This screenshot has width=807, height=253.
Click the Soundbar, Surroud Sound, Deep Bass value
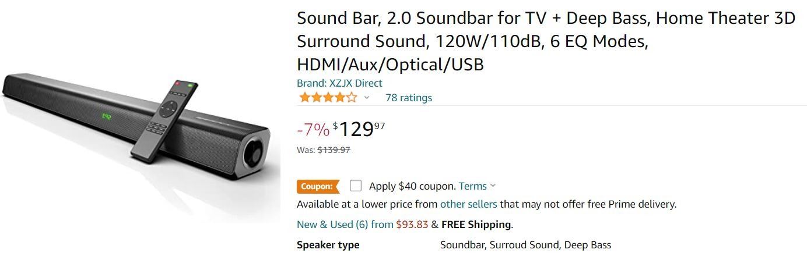click(x=525, y=245)
